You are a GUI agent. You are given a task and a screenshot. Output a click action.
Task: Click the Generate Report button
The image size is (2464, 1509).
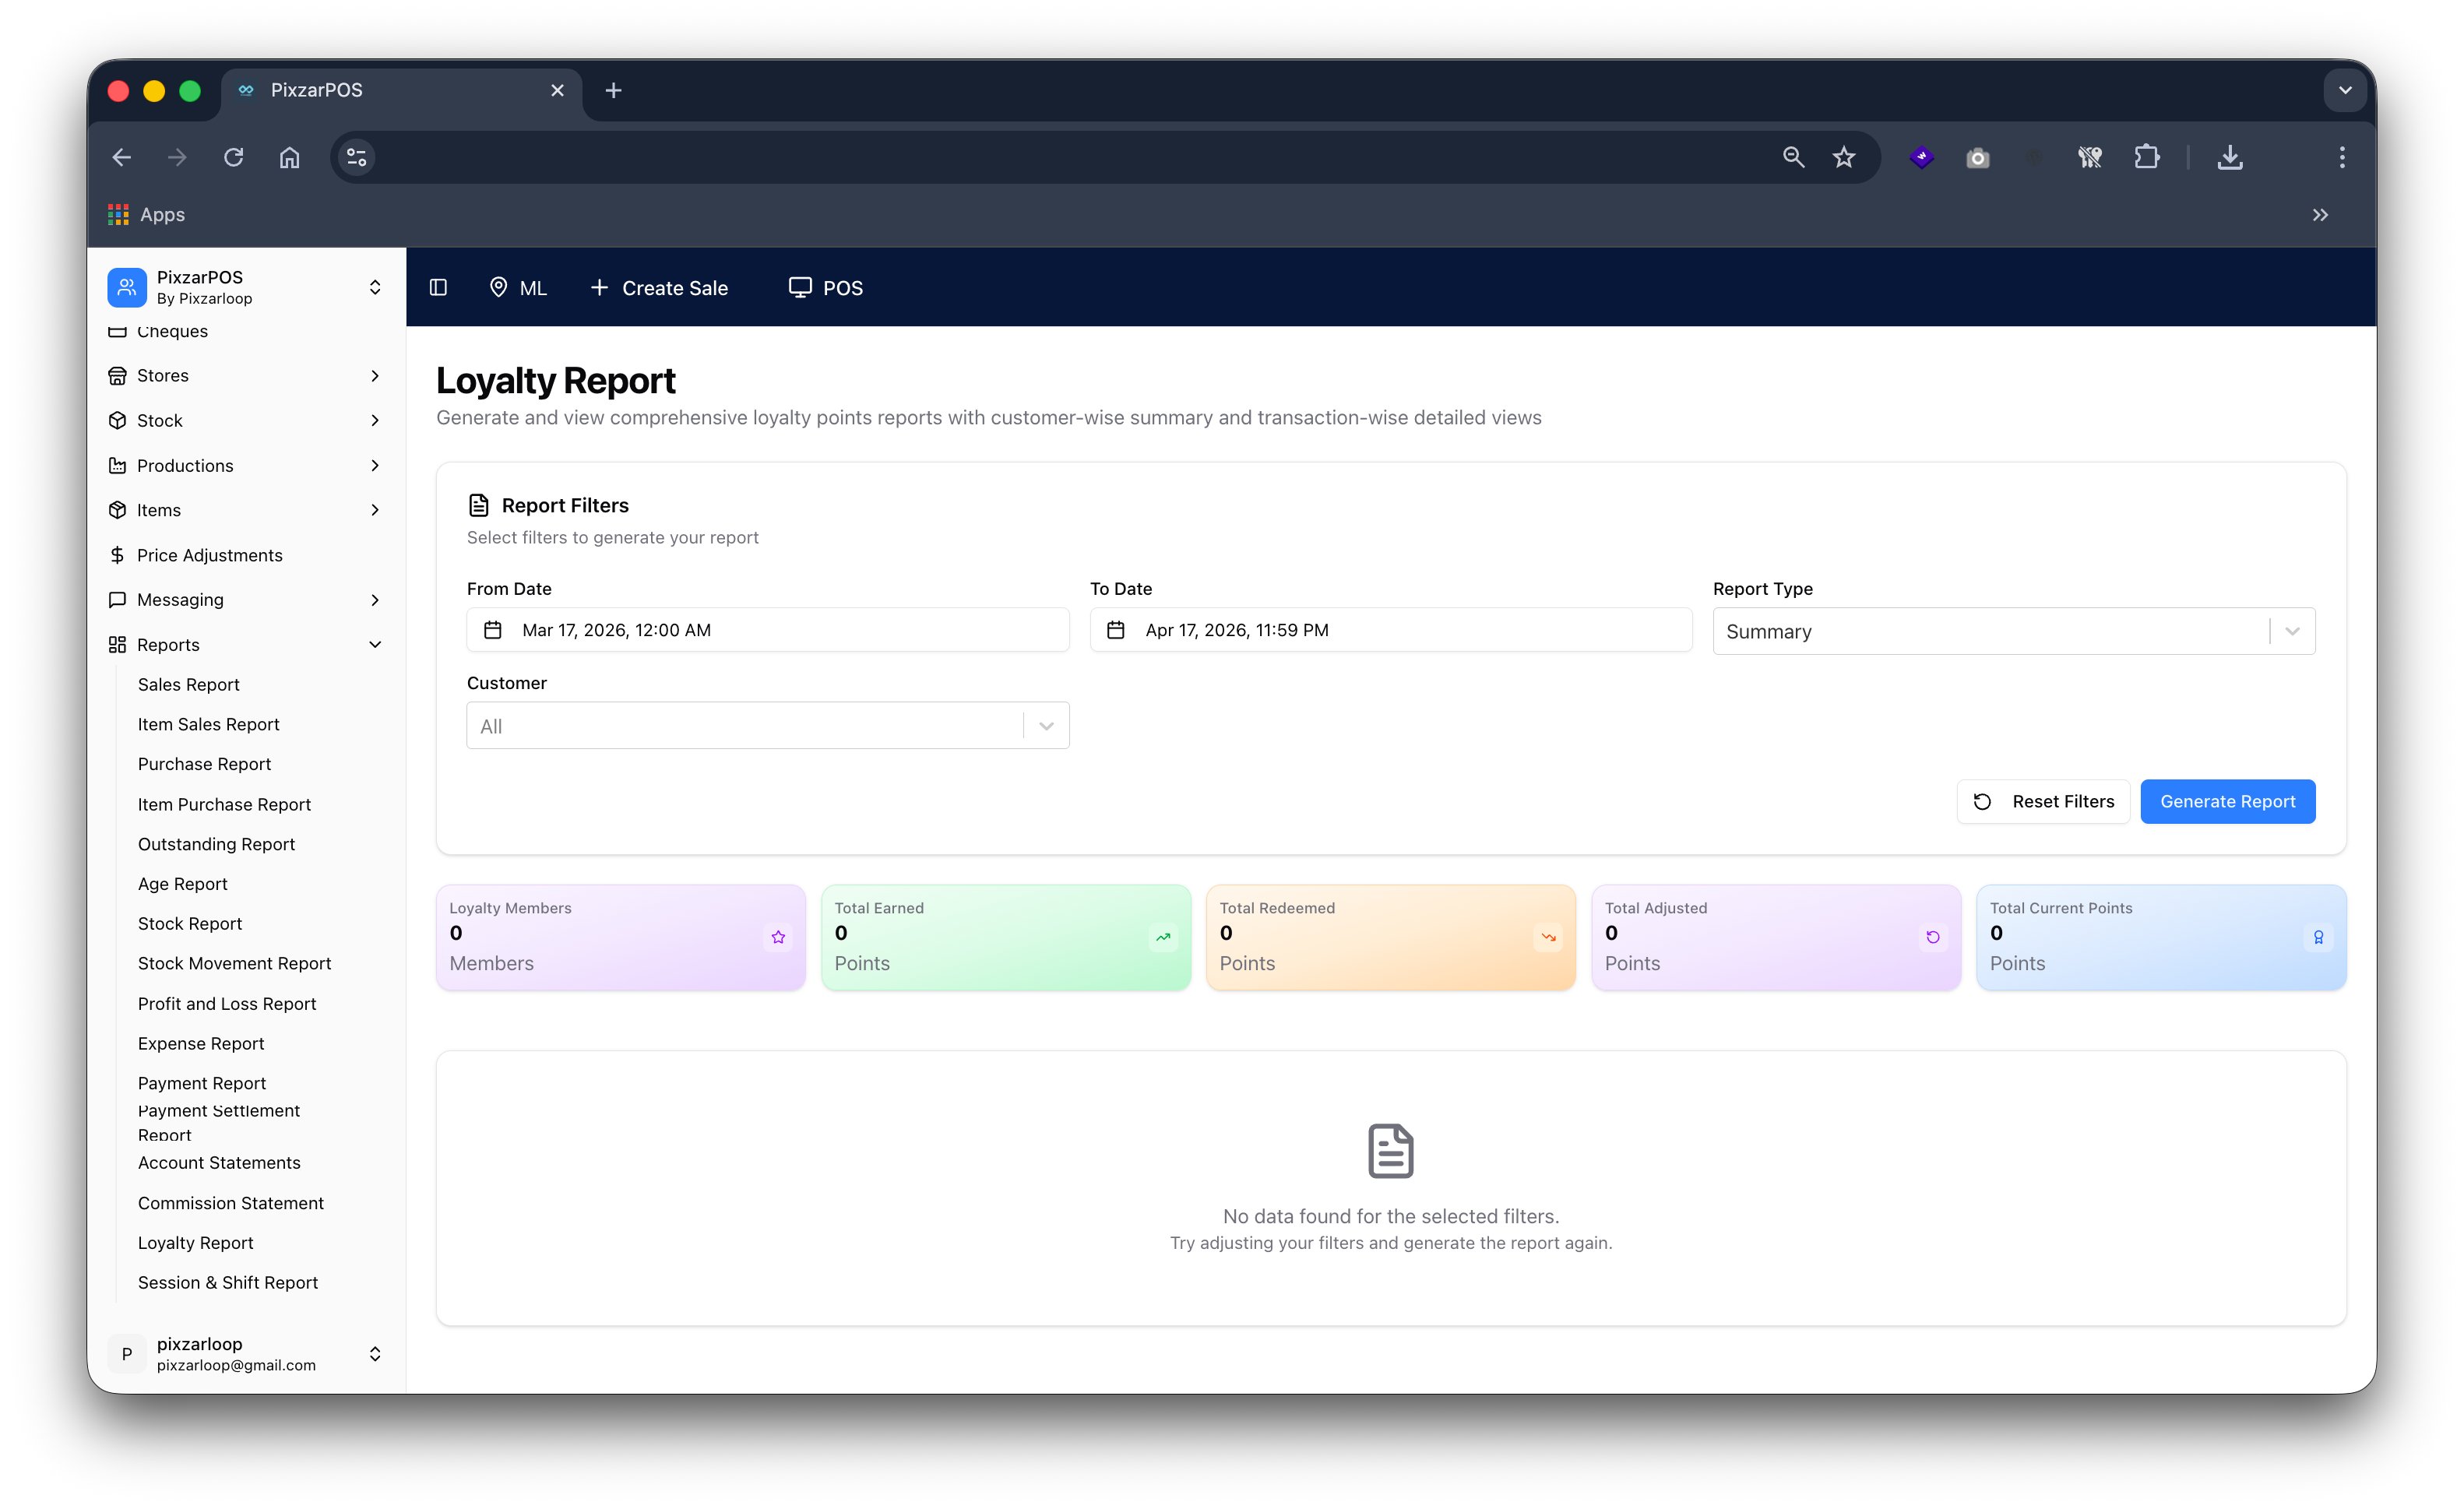tap(2227, 801)
